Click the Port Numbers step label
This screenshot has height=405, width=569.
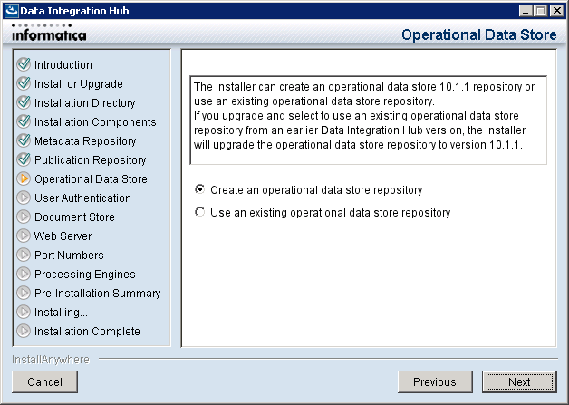pyautogui.click(x=69, y=256)
